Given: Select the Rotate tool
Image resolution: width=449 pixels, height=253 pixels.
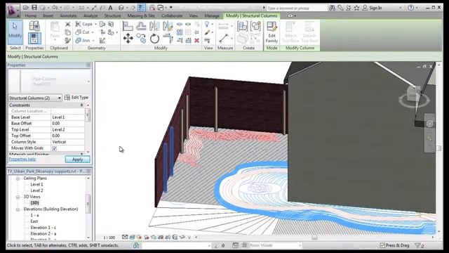Looking at the screenshot, I should [x=154, y=38].
